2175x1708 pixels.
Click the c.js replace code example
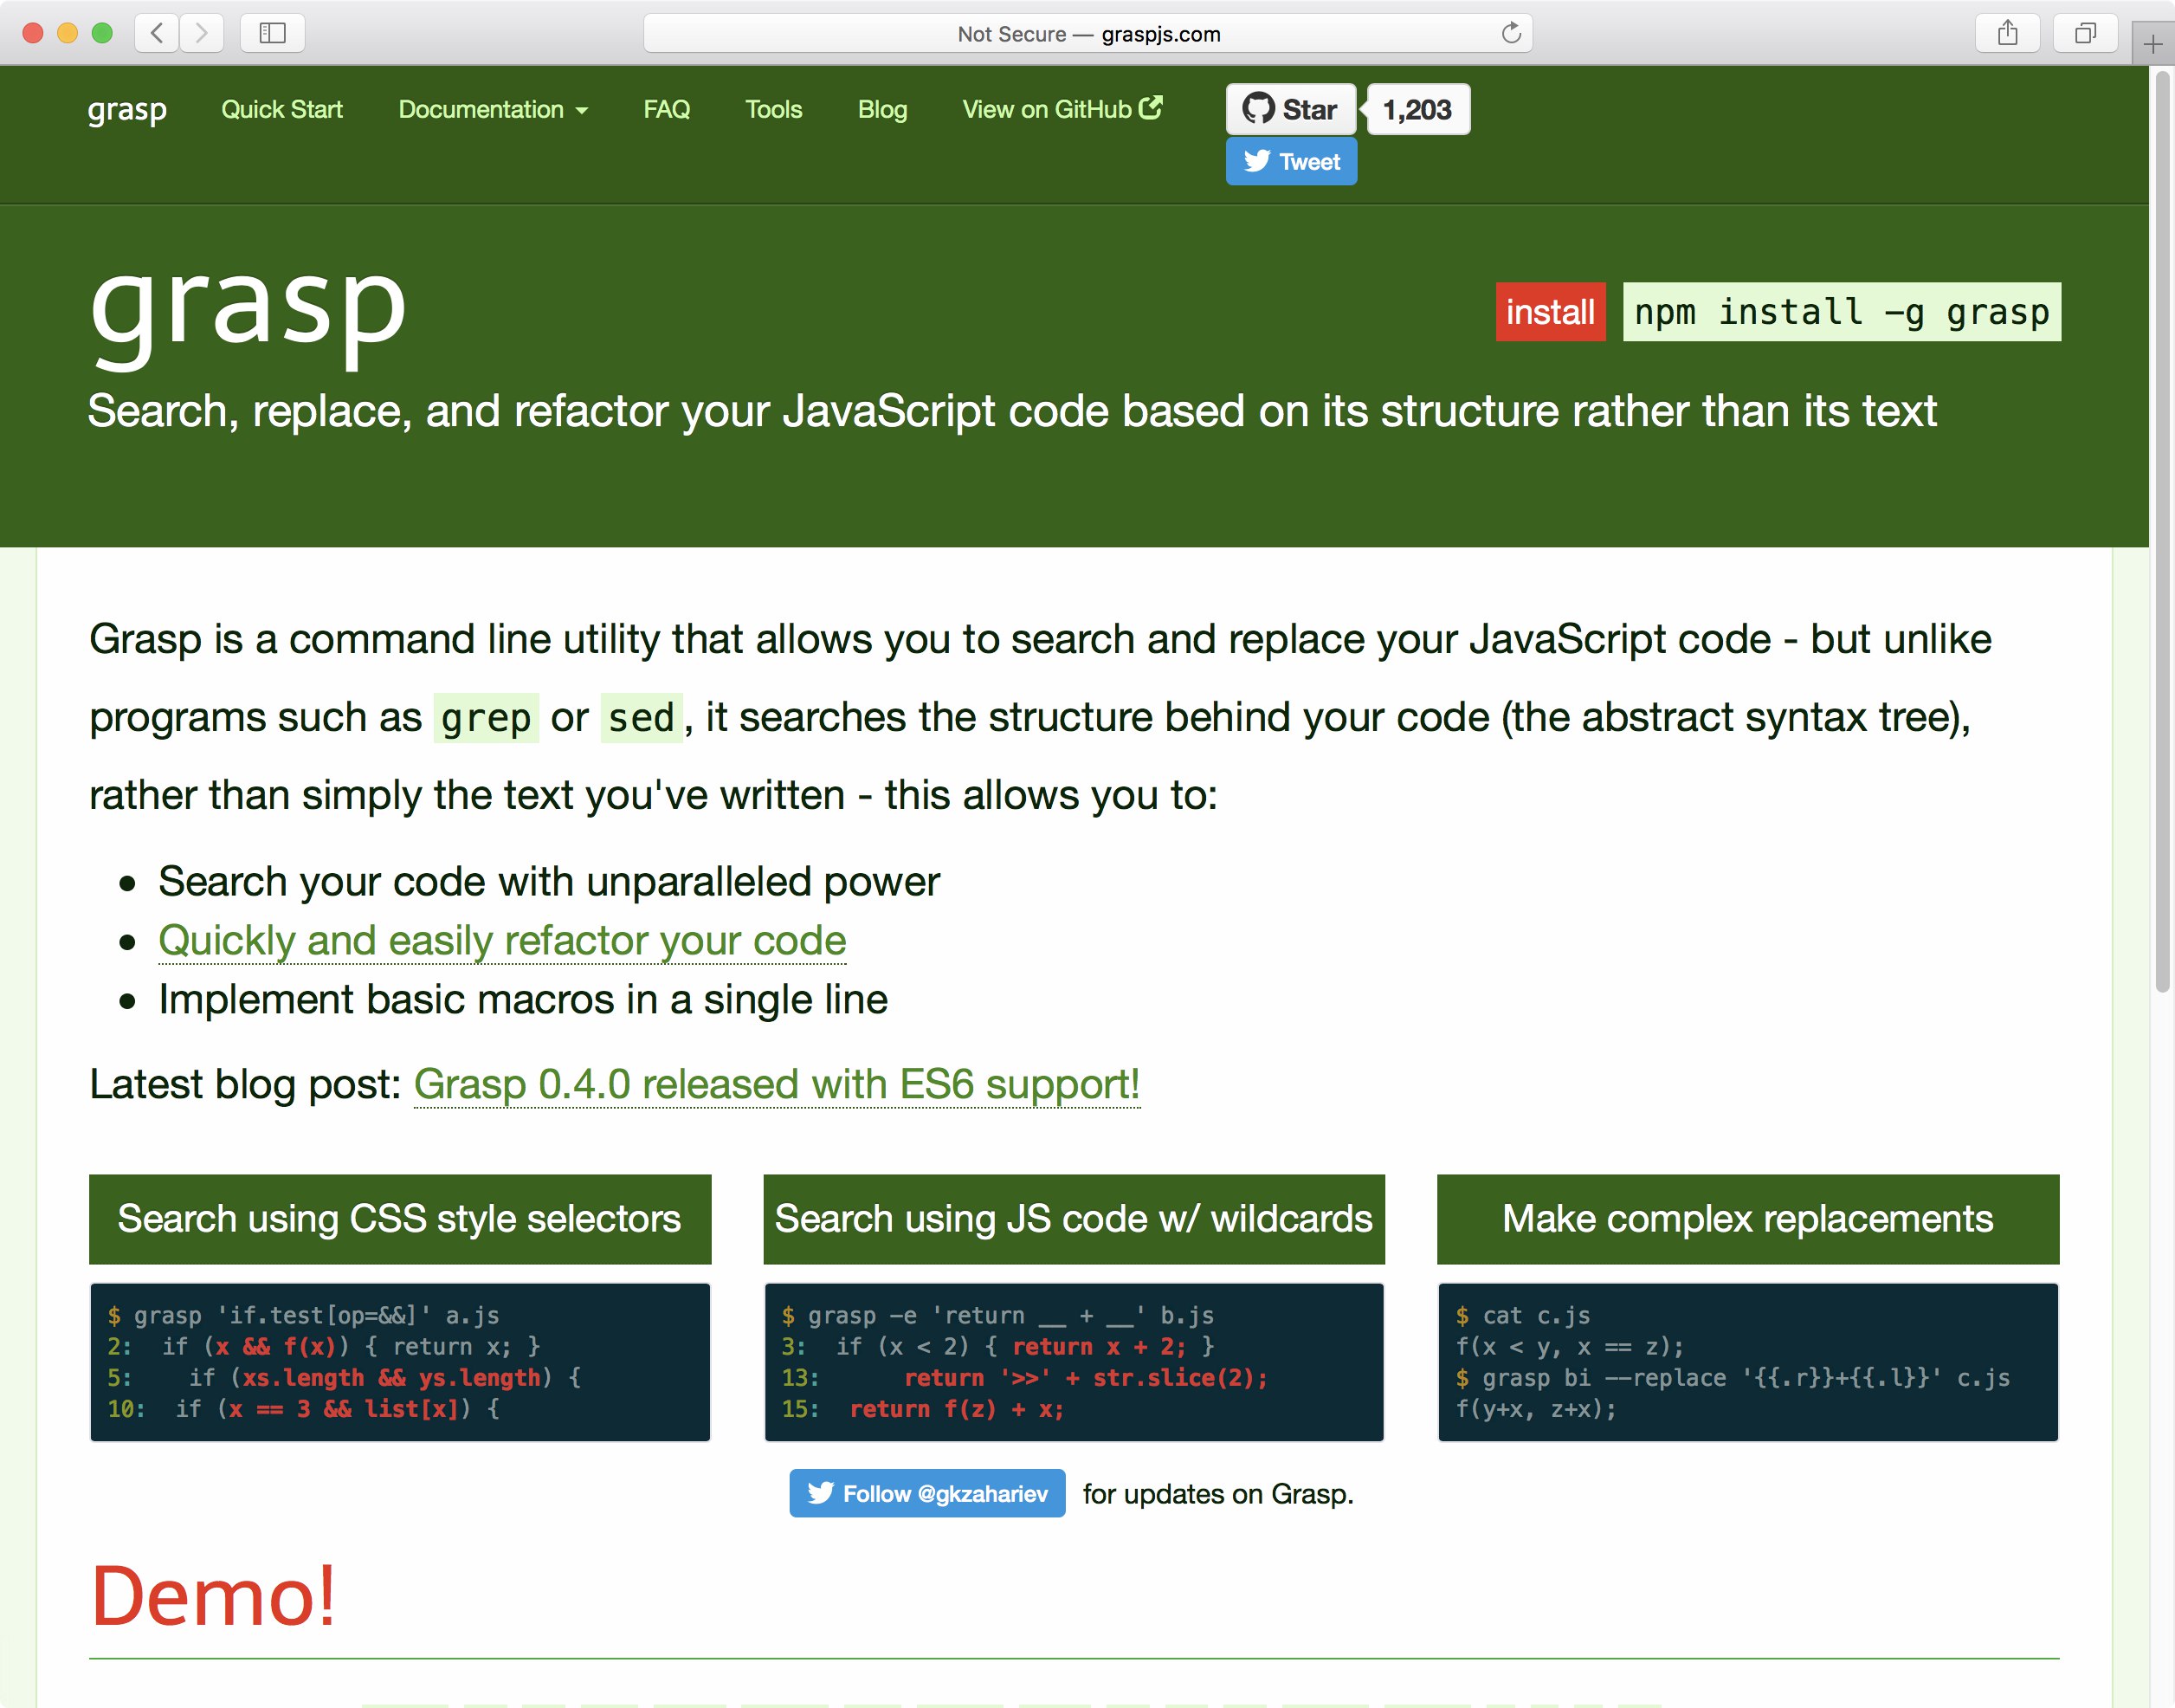[1747, 1362]
